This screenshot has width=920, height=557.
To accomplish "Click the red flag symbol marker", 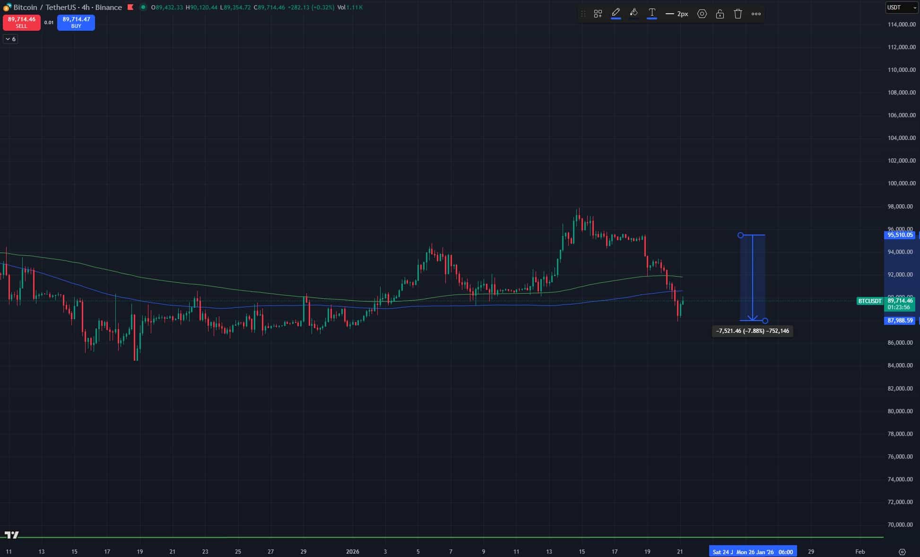I will point(130,7).
